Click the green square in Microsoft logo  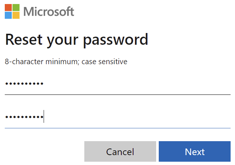click(x=16, y=7)
